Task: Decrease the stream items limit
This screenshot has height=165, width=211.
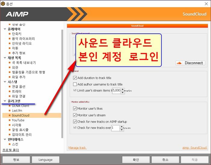Action: 123,93
